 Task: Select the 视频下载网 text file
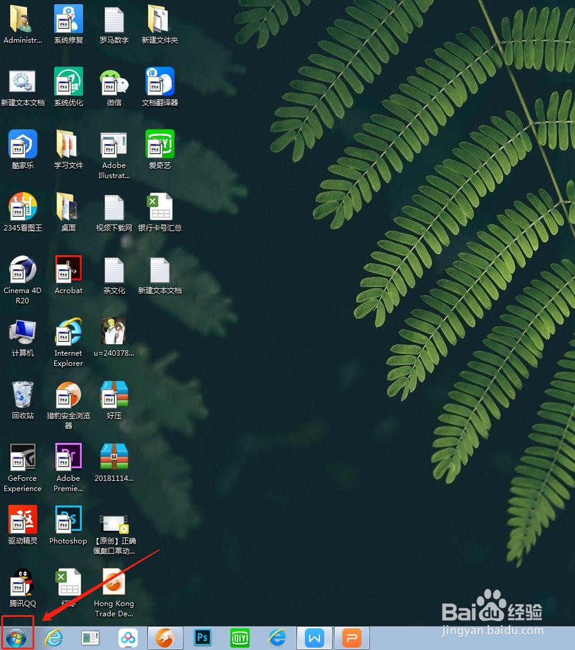click(x=114, y=214)
